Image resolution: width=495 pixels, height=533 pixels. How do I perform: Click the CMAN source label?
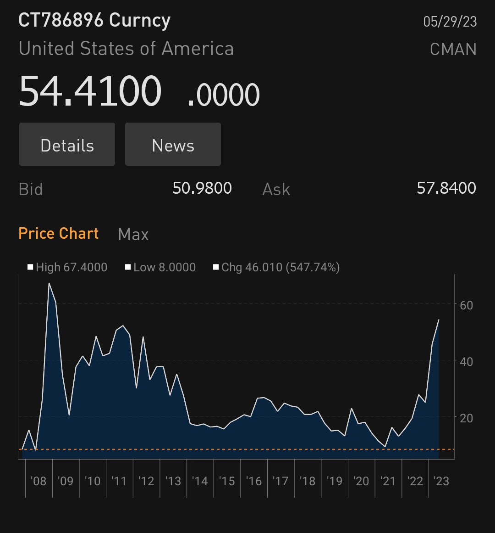[453, 49]
